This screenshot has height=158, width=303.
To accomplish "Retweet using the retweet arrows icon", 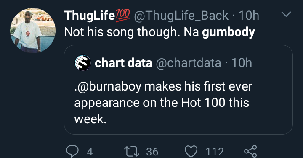I will point(132,151).
